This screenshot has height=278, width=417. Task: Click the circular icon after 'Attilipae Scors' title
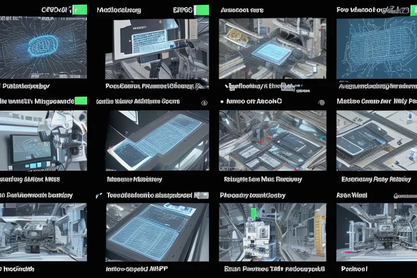[x=204, y=102]
